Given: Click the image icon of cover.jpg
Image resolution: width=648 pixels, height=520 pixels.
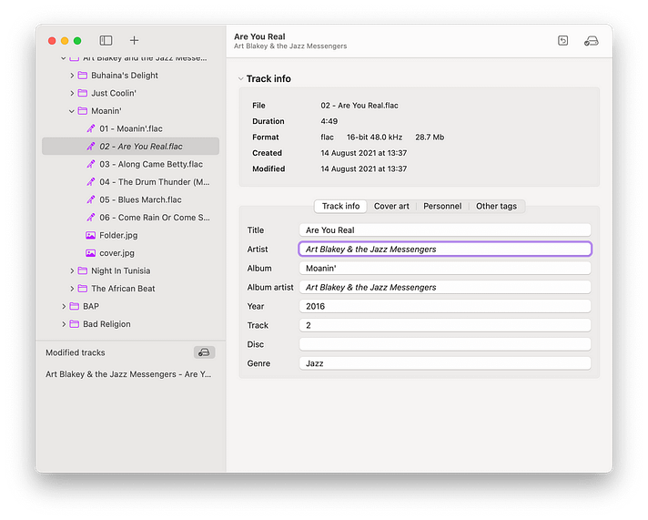Looking at the screenshot, I should pyautogui.click(x=90, y=253).
